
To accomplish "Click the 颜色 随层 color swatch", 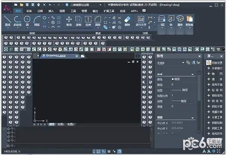I will pos(173,79).
